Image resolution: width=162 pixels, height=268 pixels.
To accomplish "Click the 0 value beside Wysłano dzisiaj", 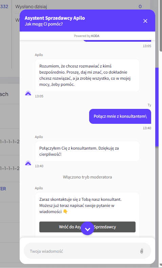I will pos(140,7).
